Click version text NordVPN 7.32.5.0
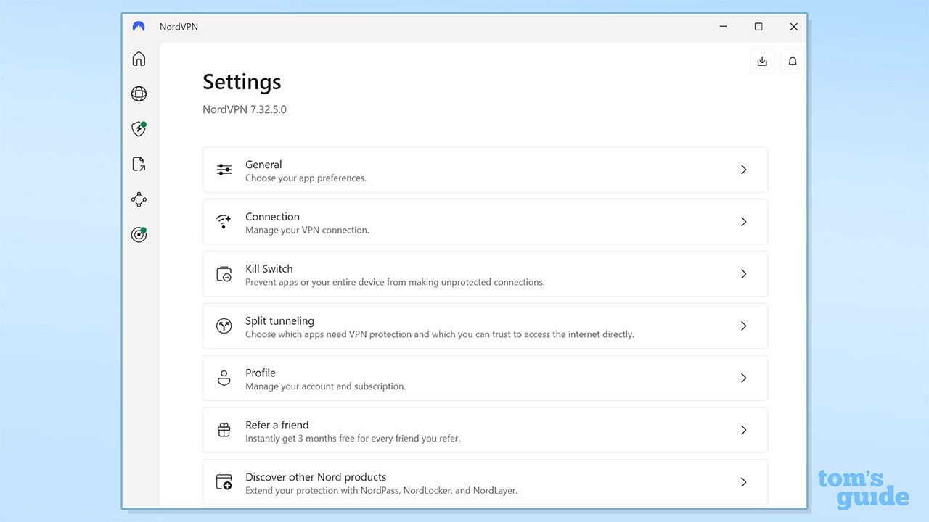The height and width of the screenshot is (522, 929). 245,110
